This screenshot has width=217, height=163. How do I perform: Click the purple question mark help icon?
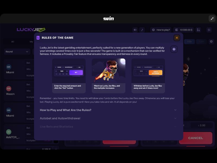(x=174, y=49)
